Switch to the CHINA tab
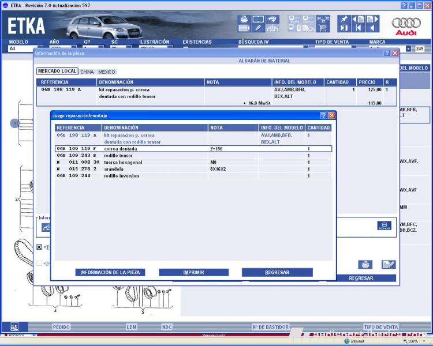This screenshot has width=433, height=346. coord(87,72)
